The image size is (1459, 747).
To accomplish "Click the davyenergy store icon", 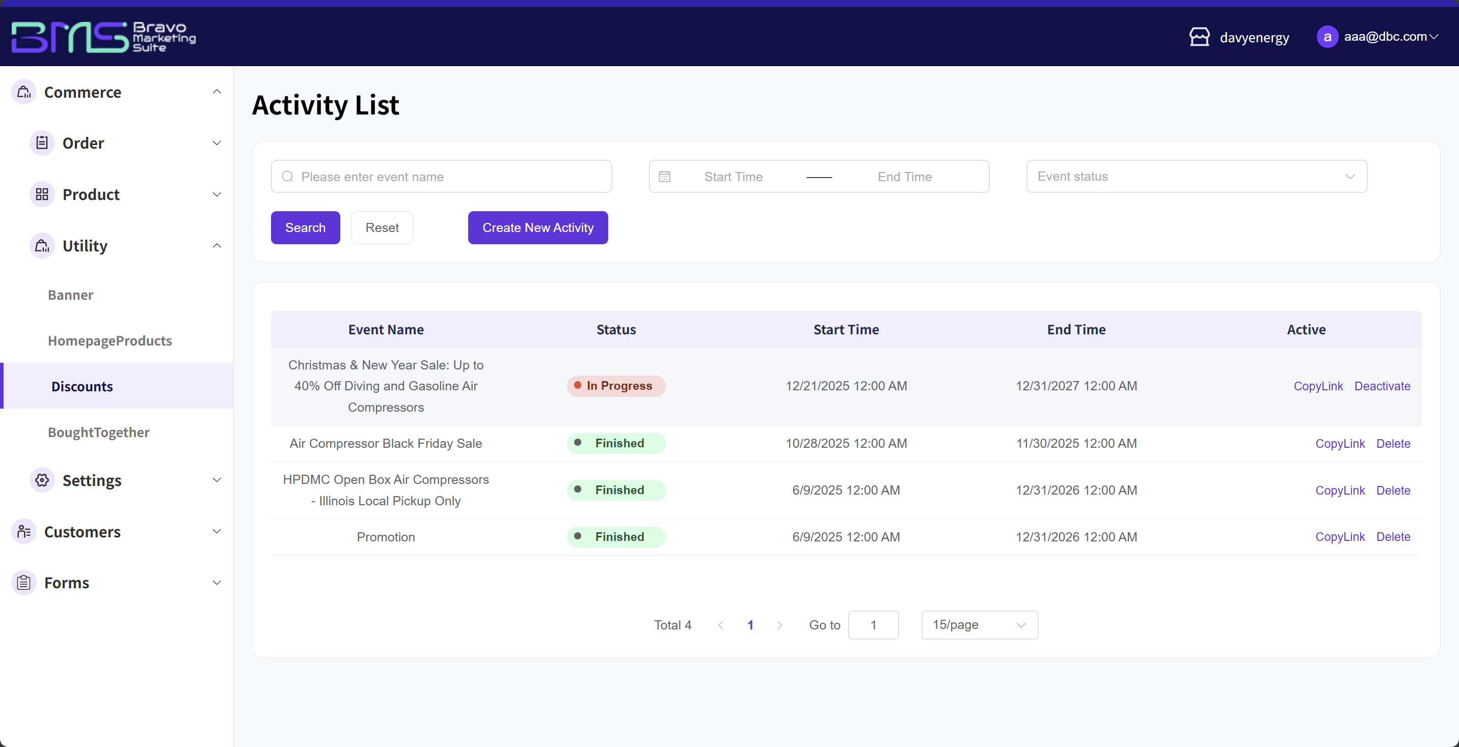I will (x=1199, y=37).
